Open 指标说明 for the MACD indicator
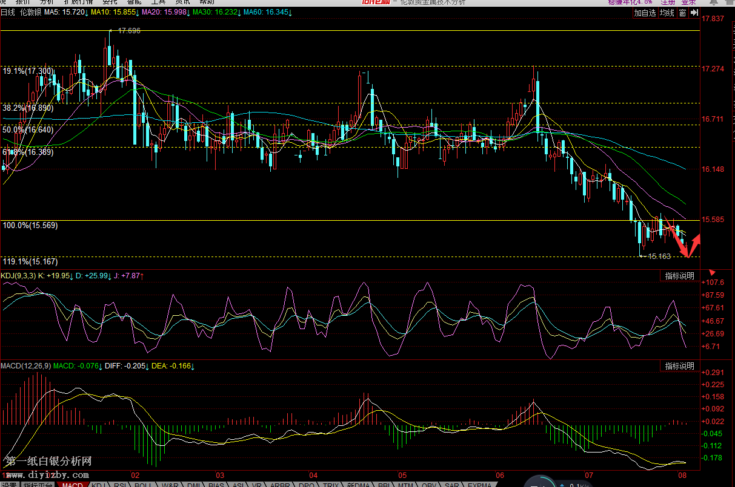This screenshot has width=735, height=487. pyautogui.click(x=679, y=366)
